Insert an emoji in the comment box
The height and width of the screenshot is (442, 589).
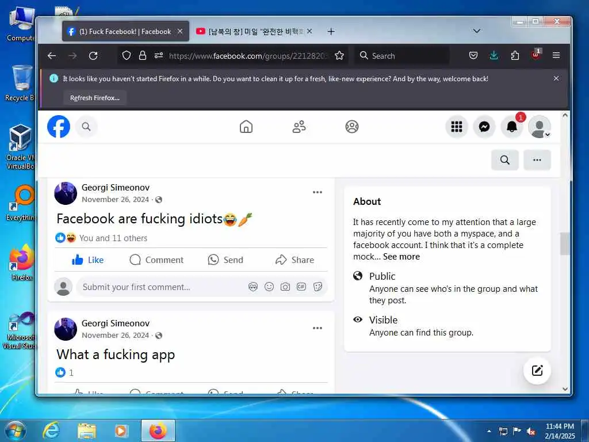tap(269, 287)
